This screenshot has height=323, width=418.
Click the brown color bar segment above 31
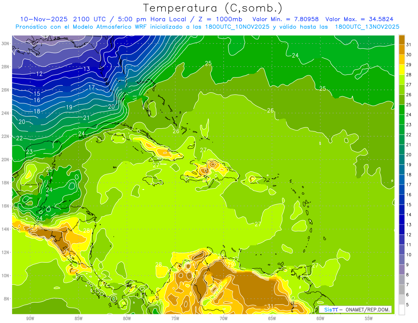402,40
